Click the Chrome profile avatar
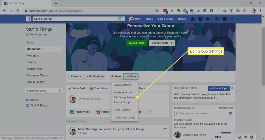 point(254,11)
